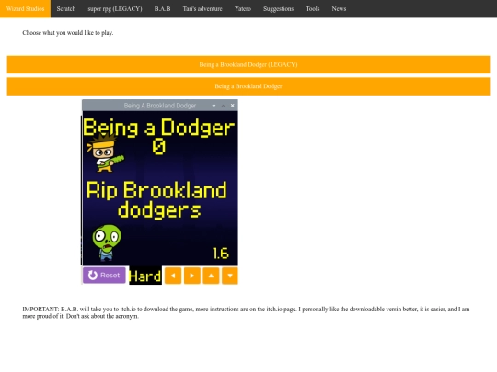Open super rpg (LEGACY) page

(x=115, y=9)
